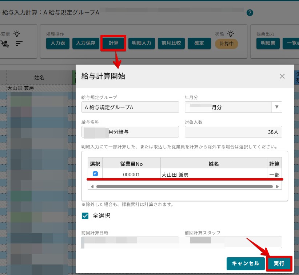
Task: Open 明細入力 button
Action: pyautogui.click(x=141, y=43)
